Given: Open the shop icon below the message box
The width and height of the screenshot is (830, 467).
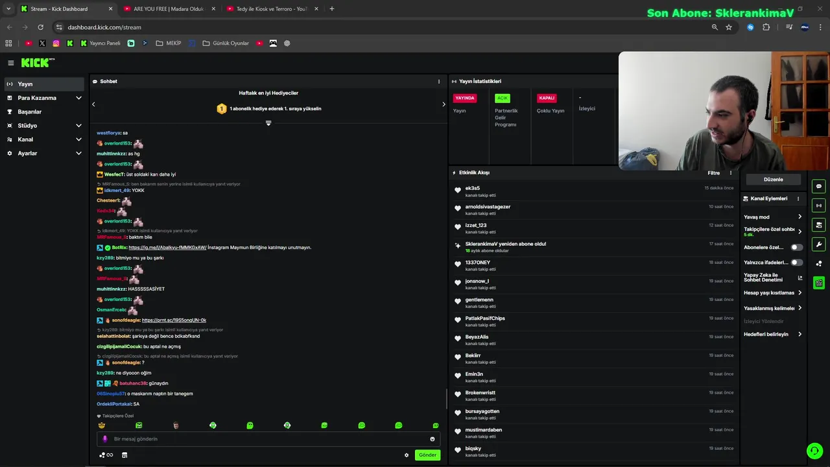Looking at the screenshot, I should pyautogui.click(x=124, y=455).
